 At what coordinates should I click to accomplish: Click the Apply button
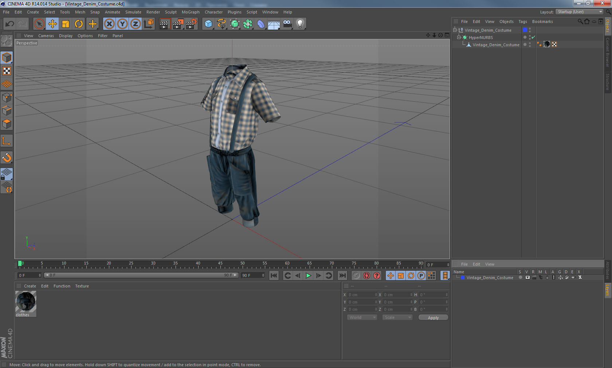coord(433,318)
